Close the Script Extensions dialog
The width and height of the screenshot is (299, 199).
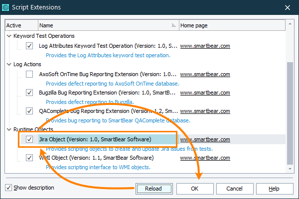287,7
